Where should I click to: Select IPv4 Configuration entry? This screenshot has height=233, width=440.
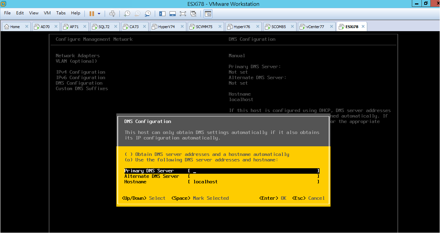[x=80, y=72]
